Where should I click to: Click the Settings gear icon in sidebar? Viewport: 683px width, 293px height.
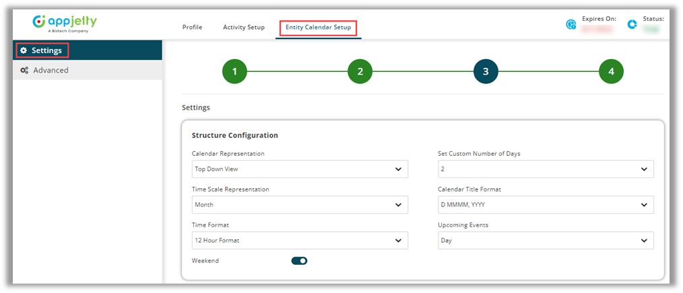[24, 50]
